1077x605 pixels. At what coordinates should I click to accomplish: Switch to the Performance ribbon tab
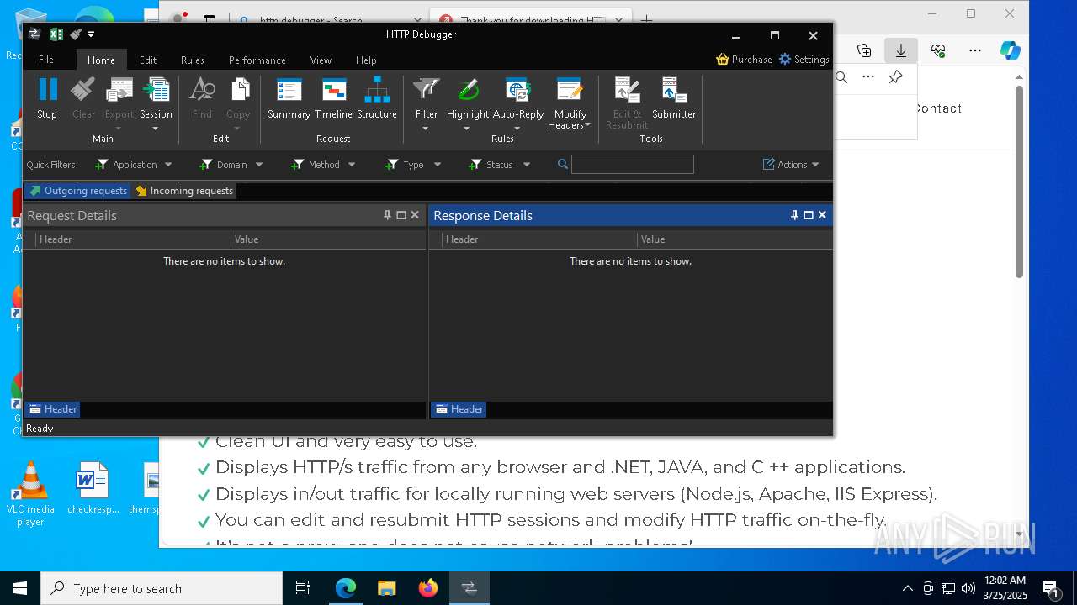pyautogui.click(x=257, y=60)
